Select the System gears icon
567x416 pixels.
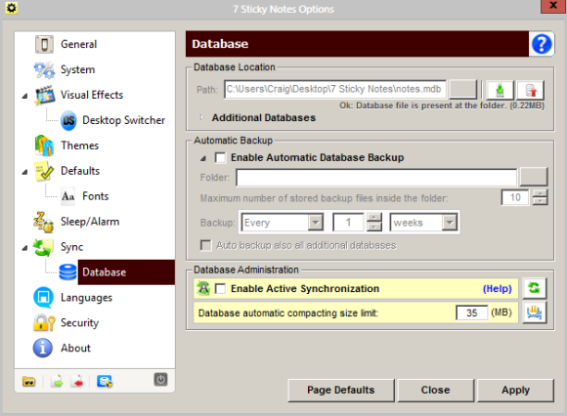[x=44, y=69]
